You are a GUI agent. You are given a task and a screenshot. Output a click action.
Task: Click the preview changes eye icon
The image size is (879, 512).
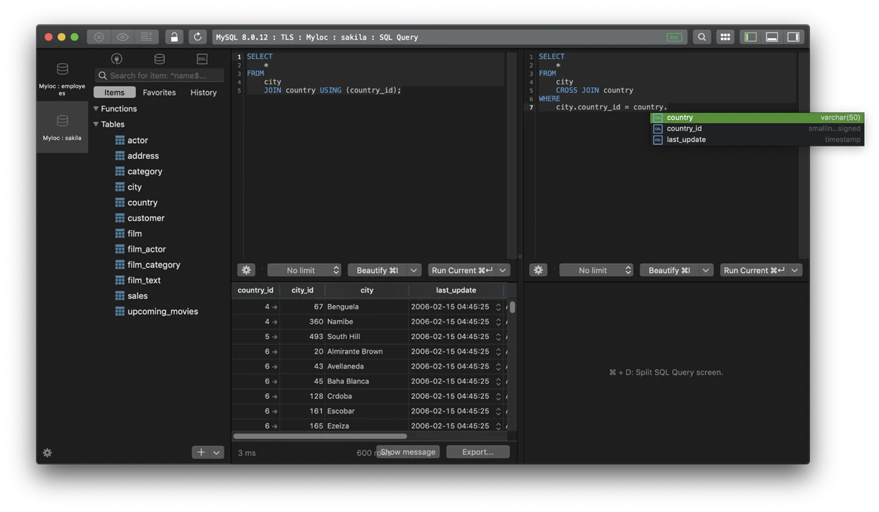point(123,37)
